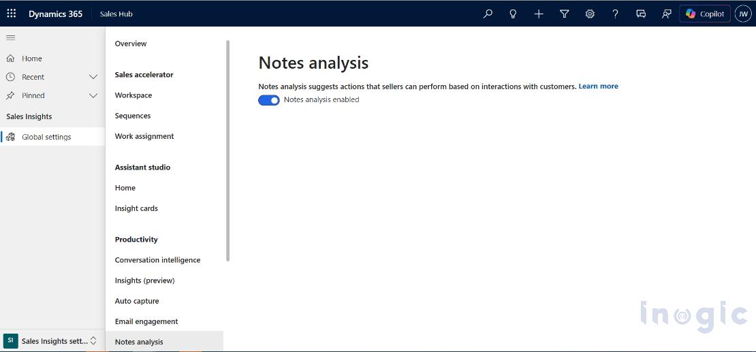The image size is (756, 352).
Task: Expand the Pinned list chevron
Action: tap(93, 95)
